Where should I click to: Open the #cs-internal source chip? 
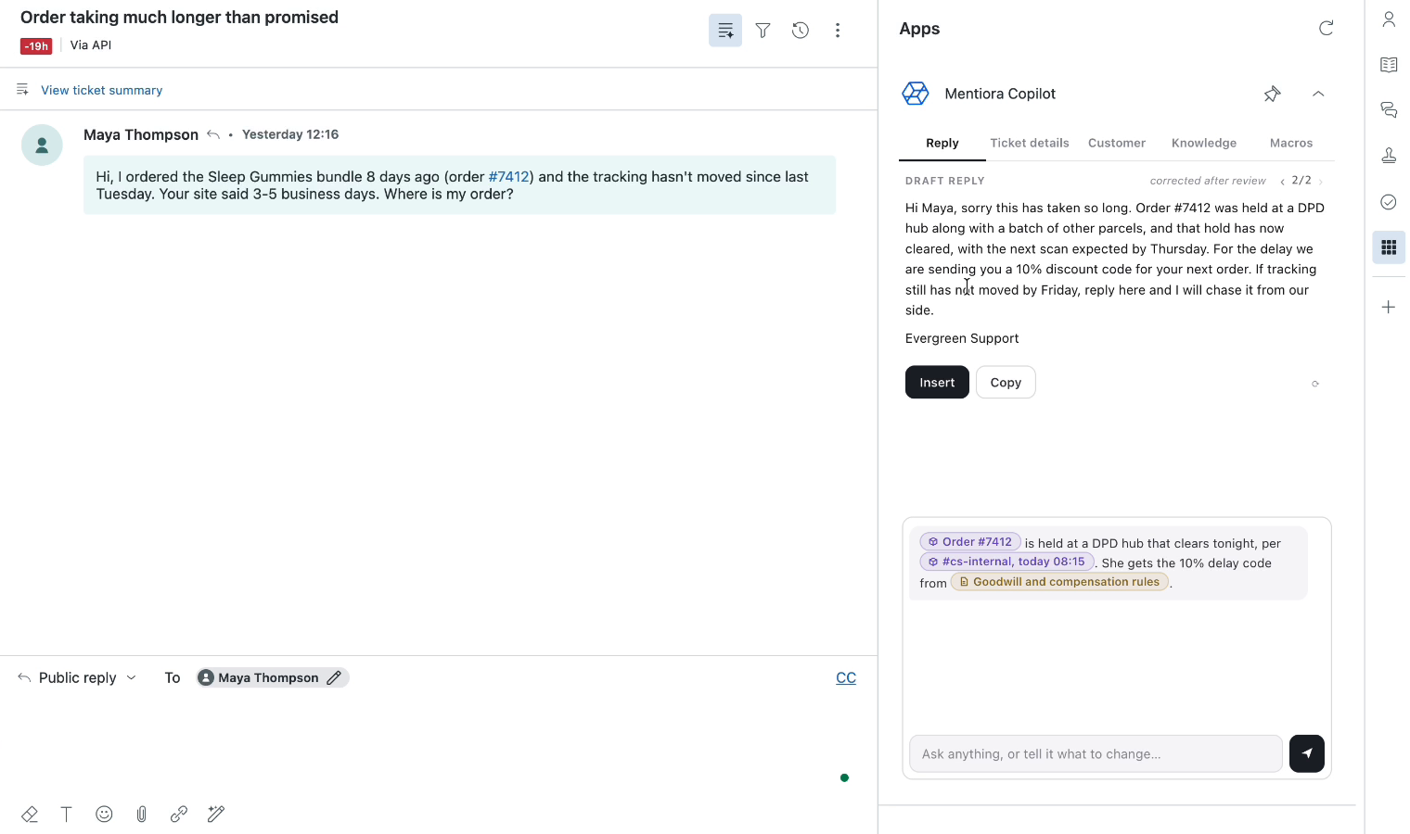[1006, 562]
